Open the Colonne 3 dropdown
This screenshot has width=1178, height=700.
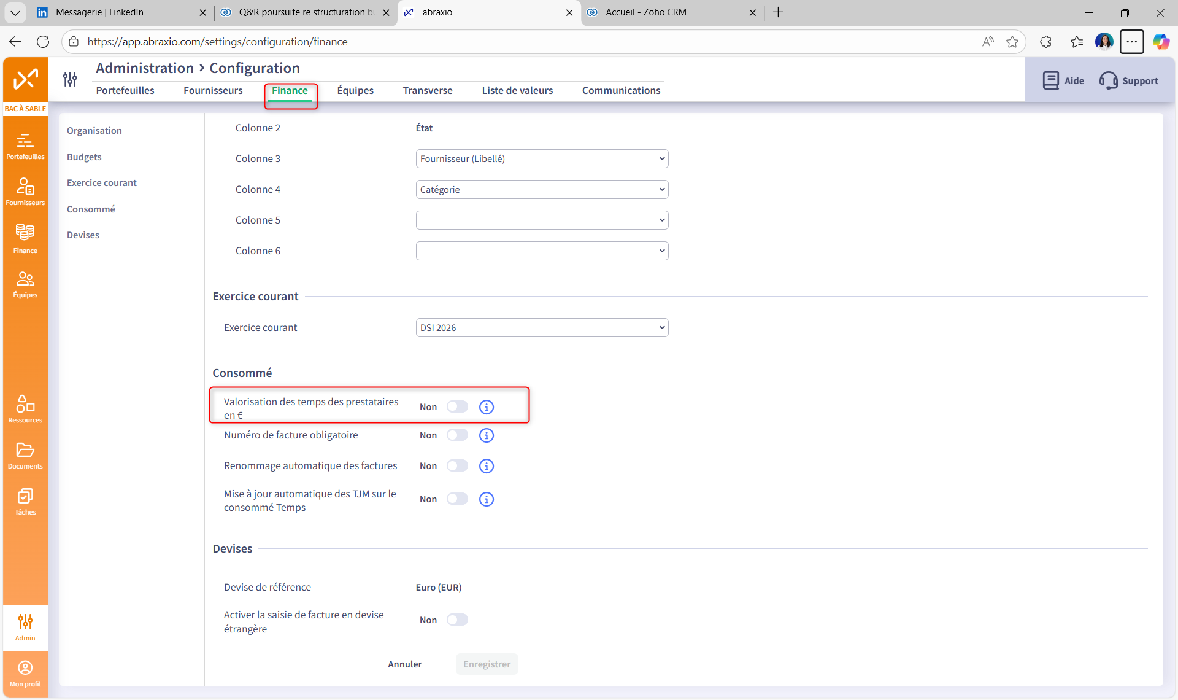tap(542, 159)
